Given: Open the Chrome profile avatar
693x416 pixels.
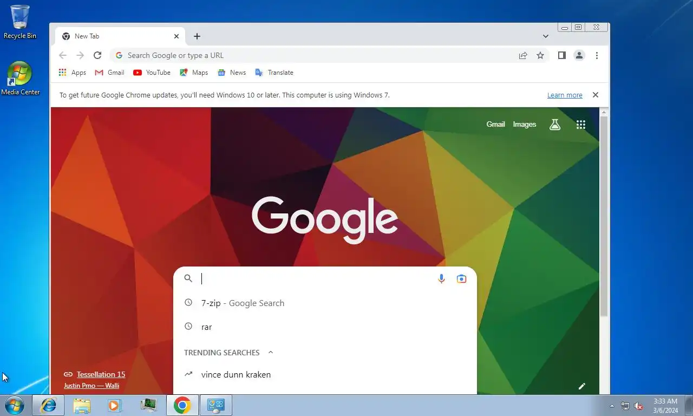Looking at the screenshot, I should point(579,55).
